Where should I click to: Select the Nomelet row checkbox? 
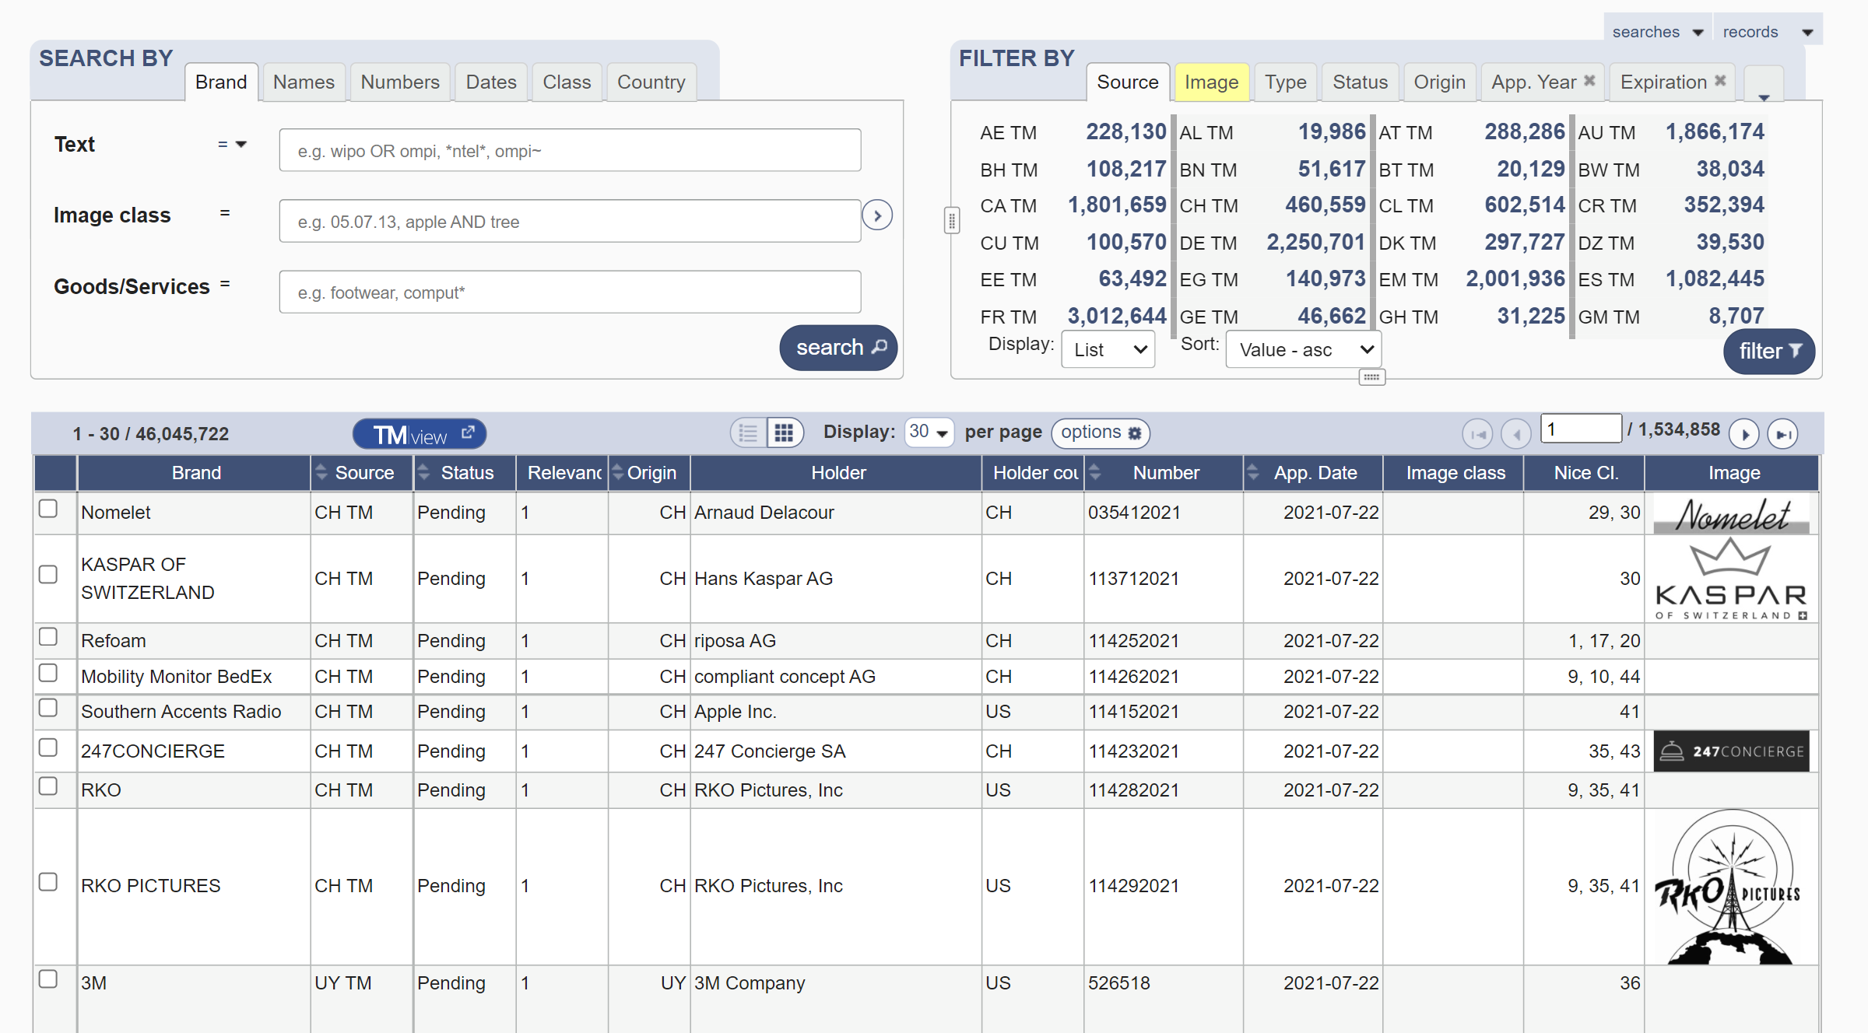[x=48, y=509]
